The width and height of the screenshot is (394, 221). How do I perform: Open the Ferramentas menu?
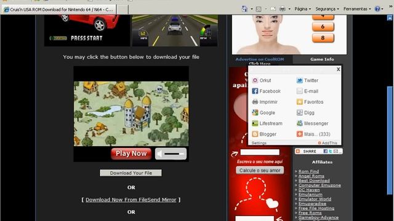point(357,9)
